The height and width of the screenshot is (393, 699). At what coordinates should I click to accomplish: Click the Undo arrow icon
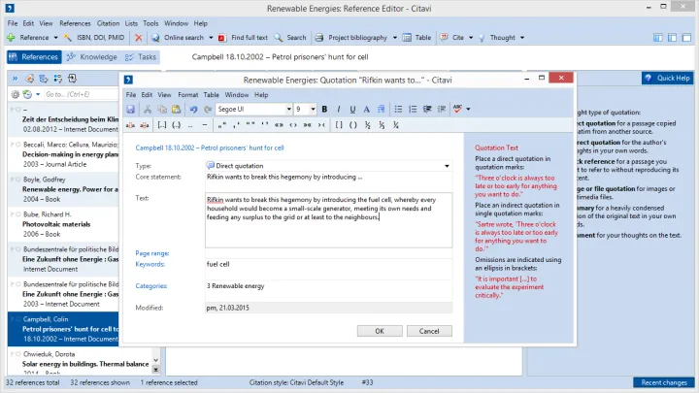coord(193,109)
